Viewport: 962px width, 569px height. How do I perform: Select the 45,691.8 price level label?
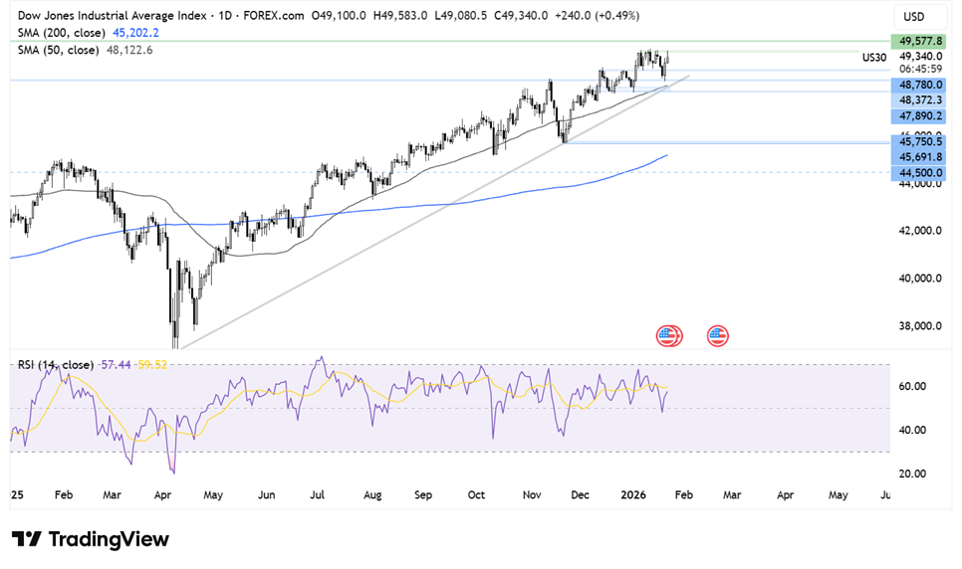tap(918, 157)
